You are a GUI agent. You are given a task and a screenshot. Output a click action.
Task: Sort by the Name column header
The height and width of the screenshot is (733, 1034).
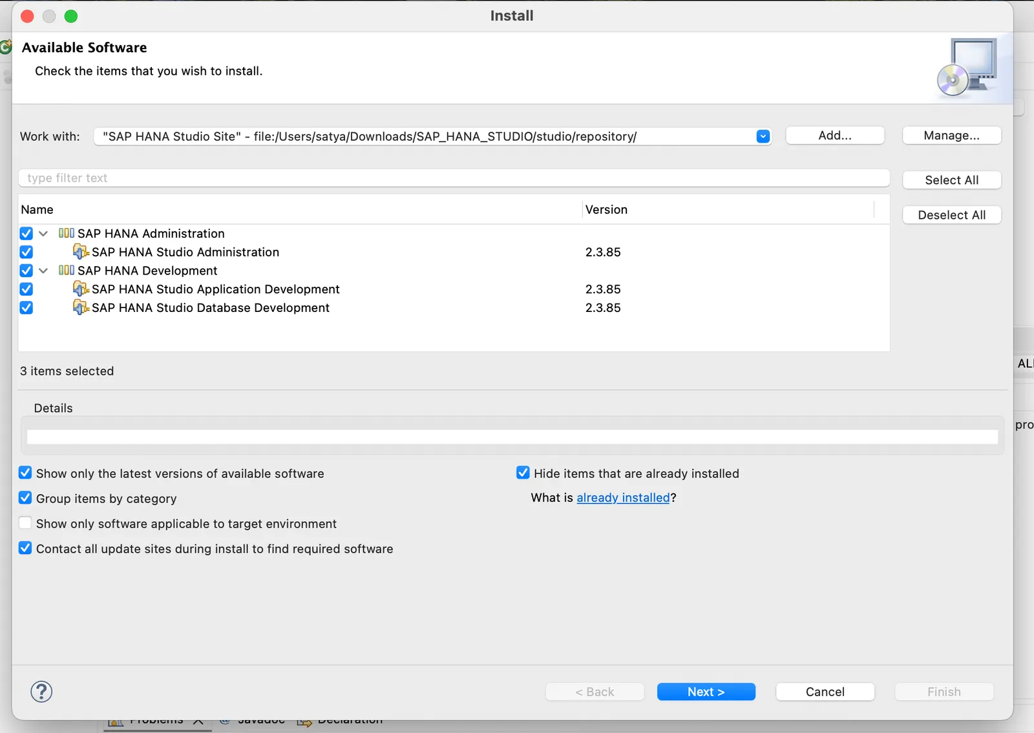[300, 209]
